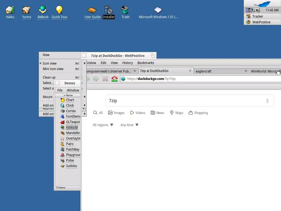Select the All search results filter
The image size is (281, 211).
(98, 113)
